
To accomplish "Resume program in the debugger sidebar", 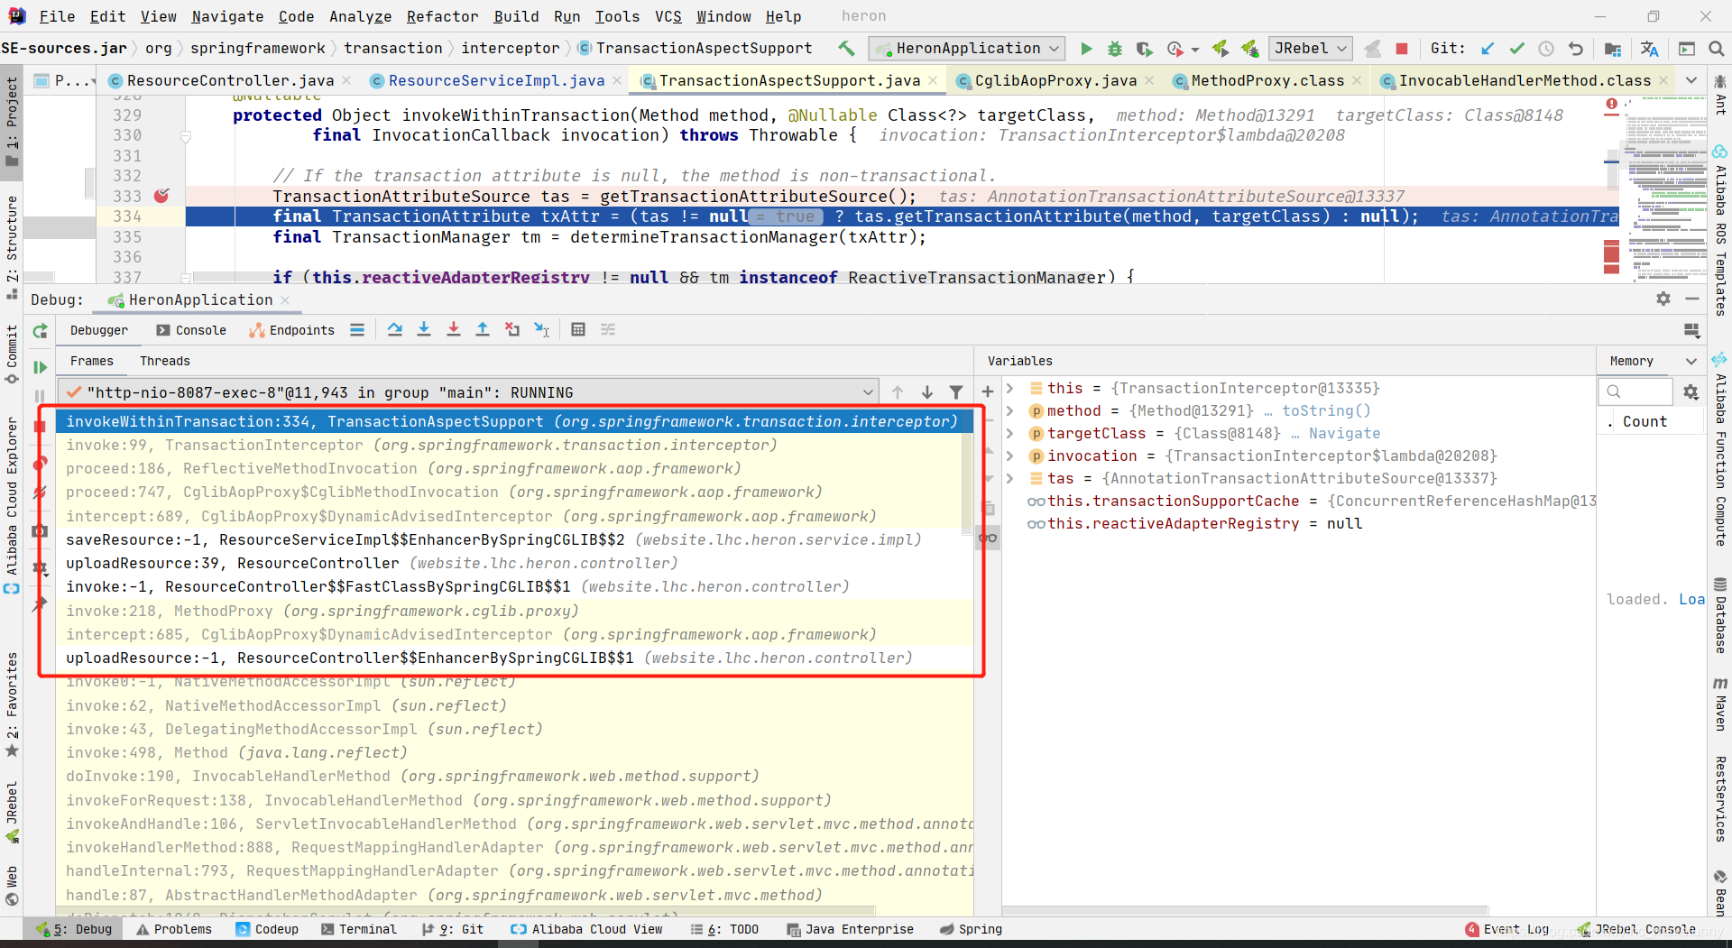I will point(40,367).
